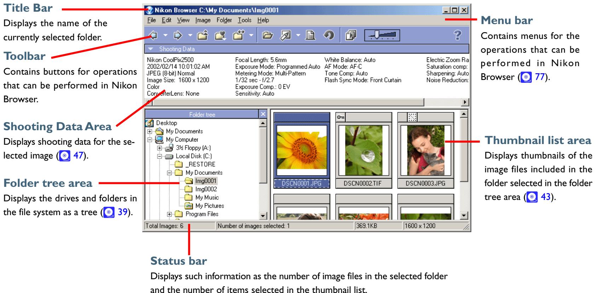This screenshot has height=293, width=598.
Task: Select Desktop in the folder tree
Action: pos(166,123)
